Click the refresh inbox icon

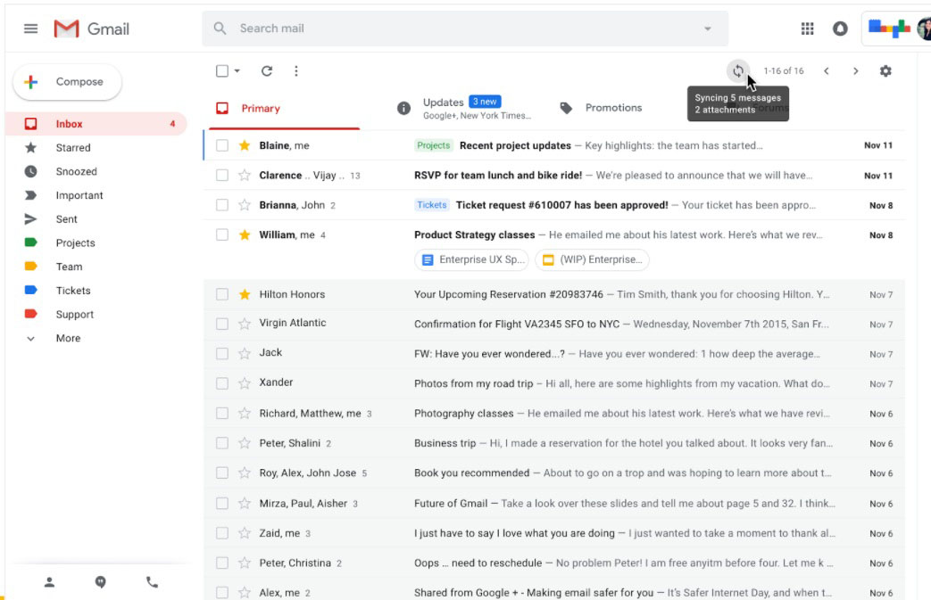pyautogui.click(x=267, y=71)
